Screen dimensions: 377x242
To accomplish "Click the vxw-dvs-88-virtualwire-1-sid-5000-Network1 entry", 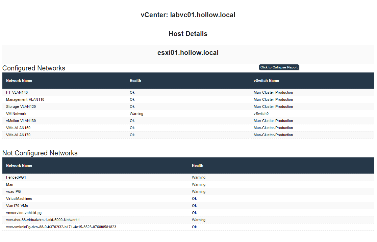I will [43, 220].
